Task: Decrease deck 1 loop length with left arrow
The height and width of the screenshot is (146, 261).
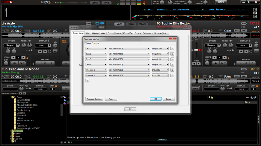Action: [13, 58]
